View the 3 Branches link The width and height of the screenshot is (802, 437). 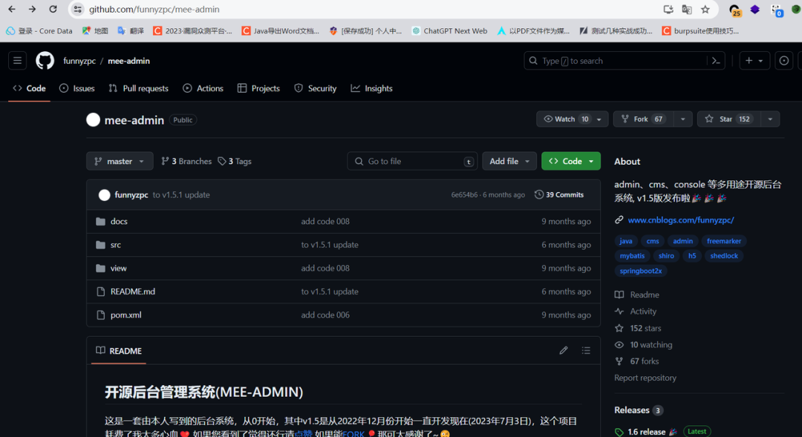tap(186, 161)
